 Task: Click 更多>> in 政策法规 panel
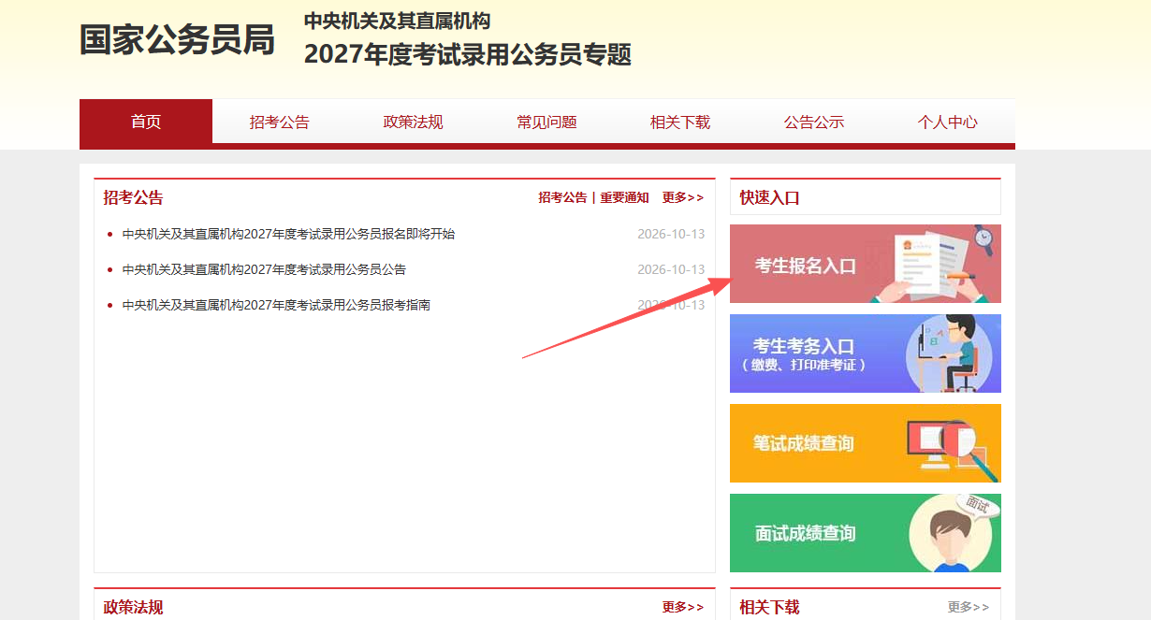tap(683, 607)
